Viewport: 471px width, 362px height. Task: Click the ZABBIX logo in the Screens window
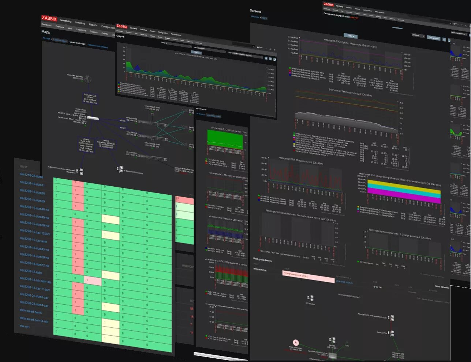(329, 5)
